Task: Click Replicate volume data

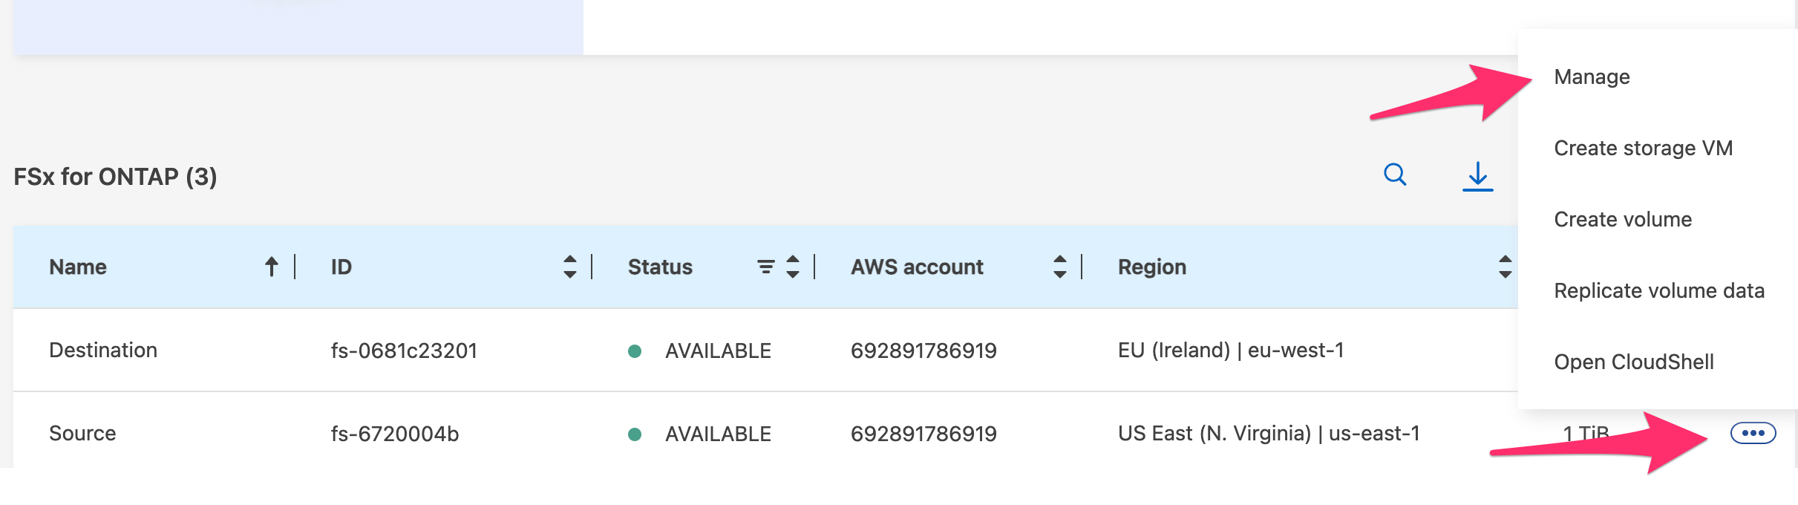Action: [1658, 291]
